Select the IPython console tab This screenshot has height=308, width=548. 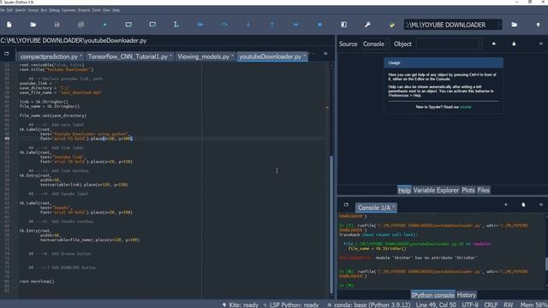pos(432,295)
